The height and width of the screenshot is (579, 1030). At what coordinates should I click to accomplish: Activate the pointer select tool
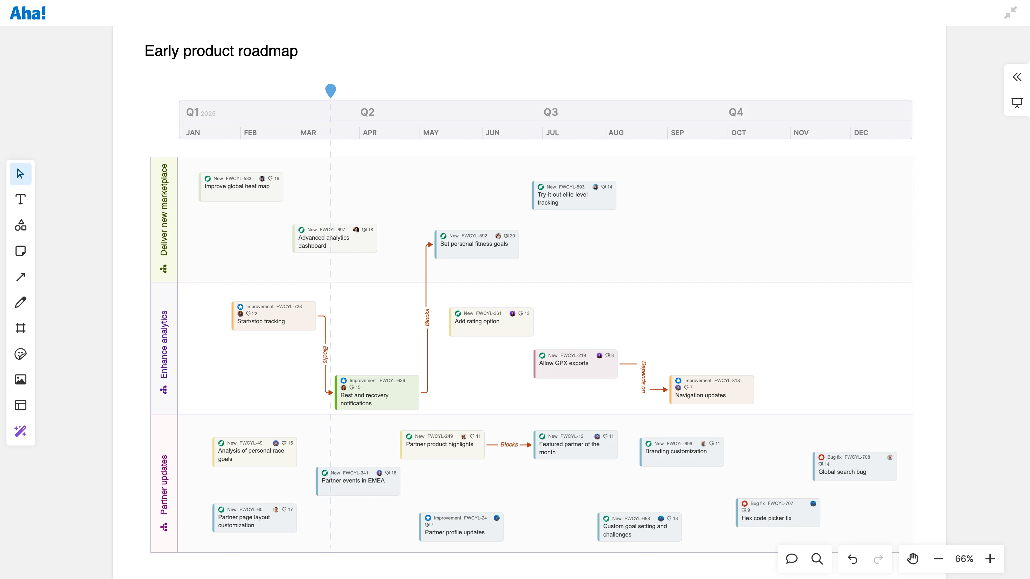click(20, 174)
